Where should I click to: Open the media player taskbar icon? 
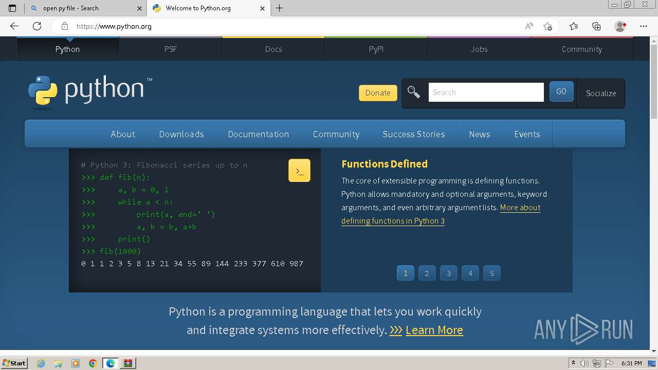(76, 363)
